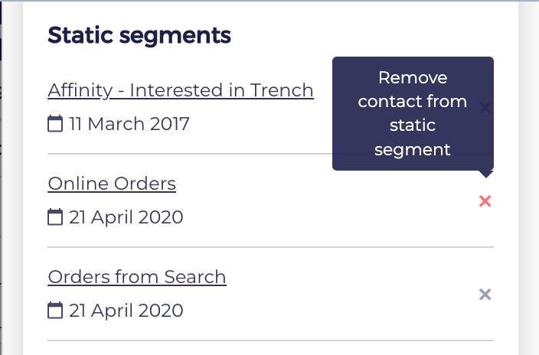Click divider line below Online Orders row
The width and height of the screenshot is (539, 355).
270,247
